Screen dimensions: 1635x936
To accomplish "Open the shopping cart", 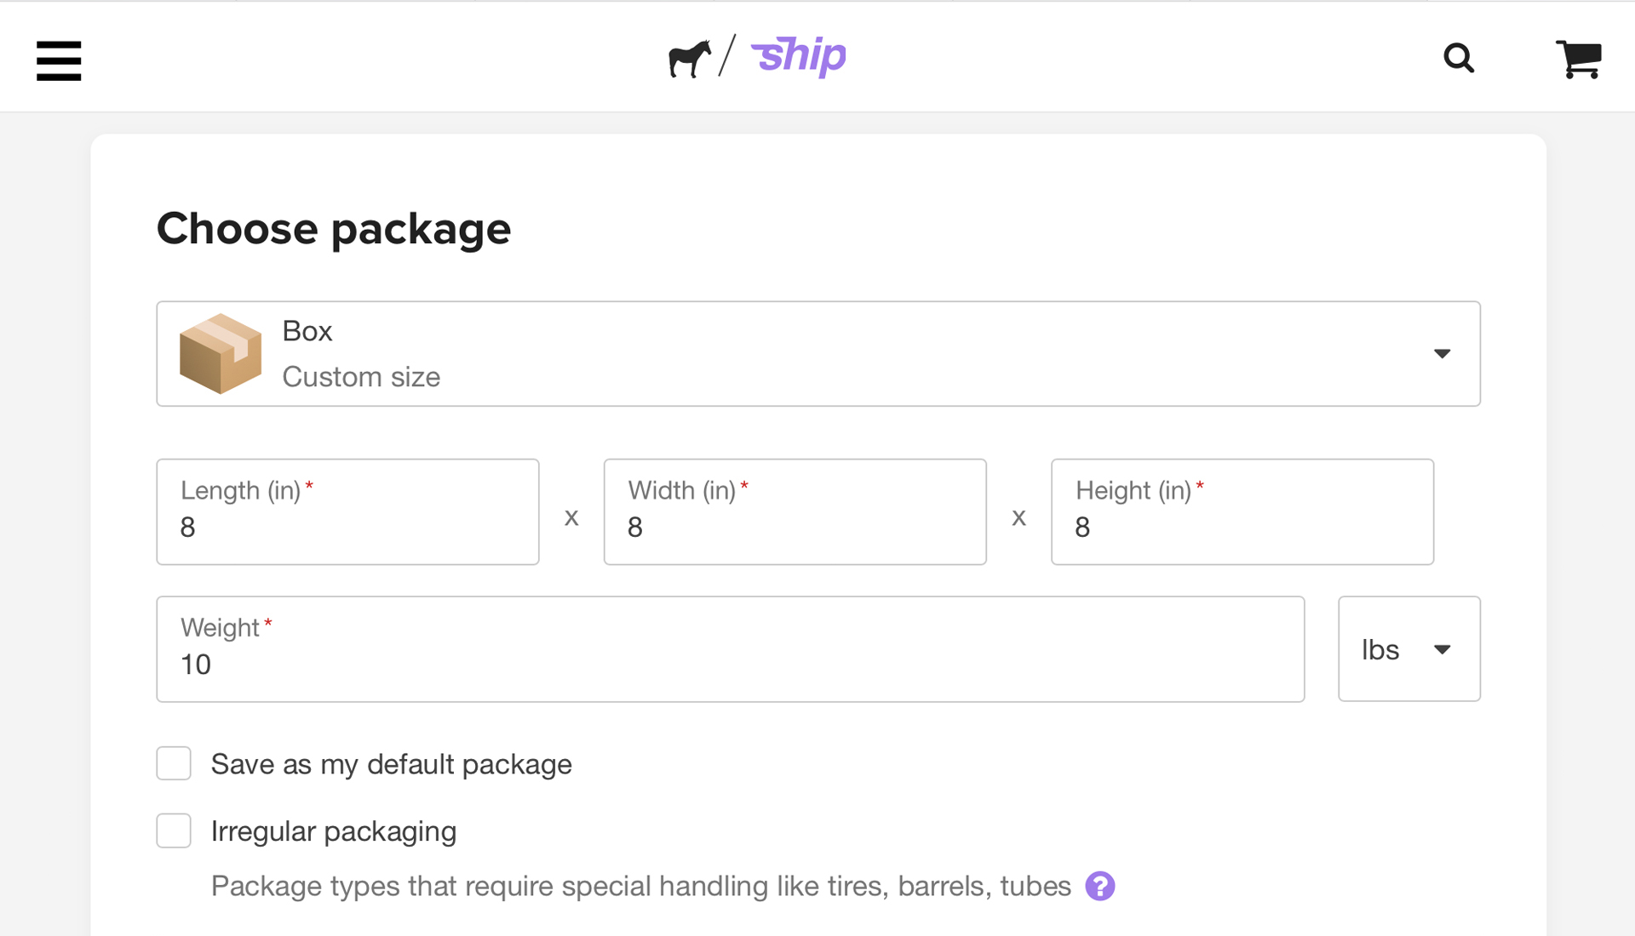I will pos(1579,58).
